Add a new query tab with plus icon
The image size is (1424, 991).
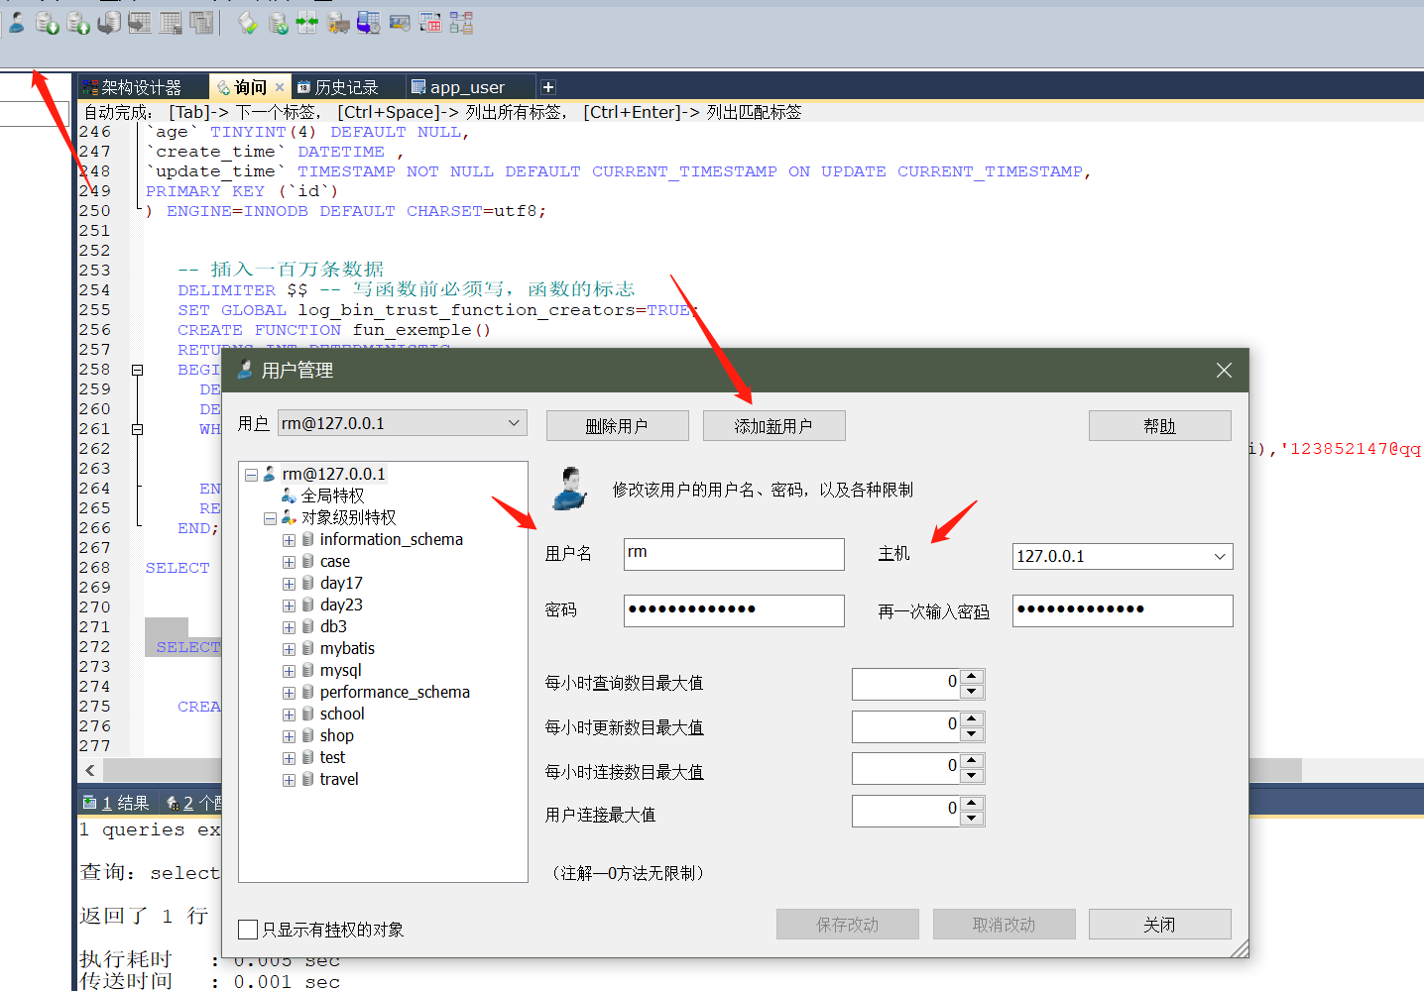548,87
